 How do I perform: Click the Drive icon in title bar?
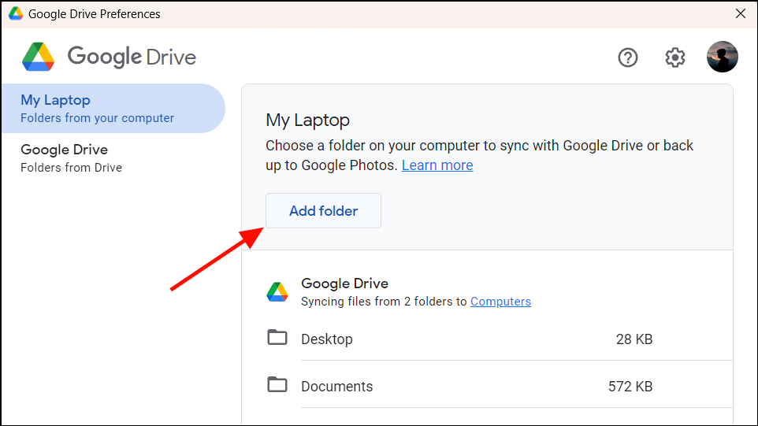click(16, 13)
